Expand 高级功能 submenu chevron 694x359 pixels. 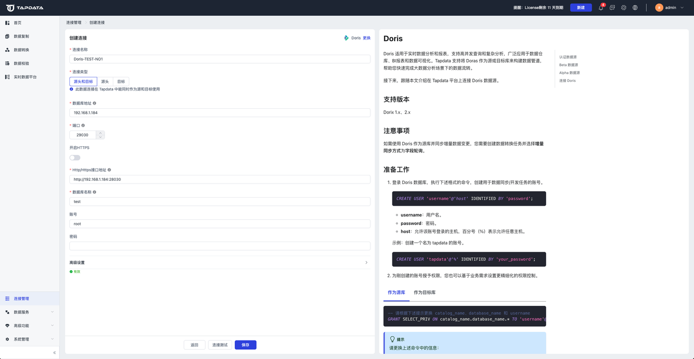pyautogui.click(x=53, y=325)
